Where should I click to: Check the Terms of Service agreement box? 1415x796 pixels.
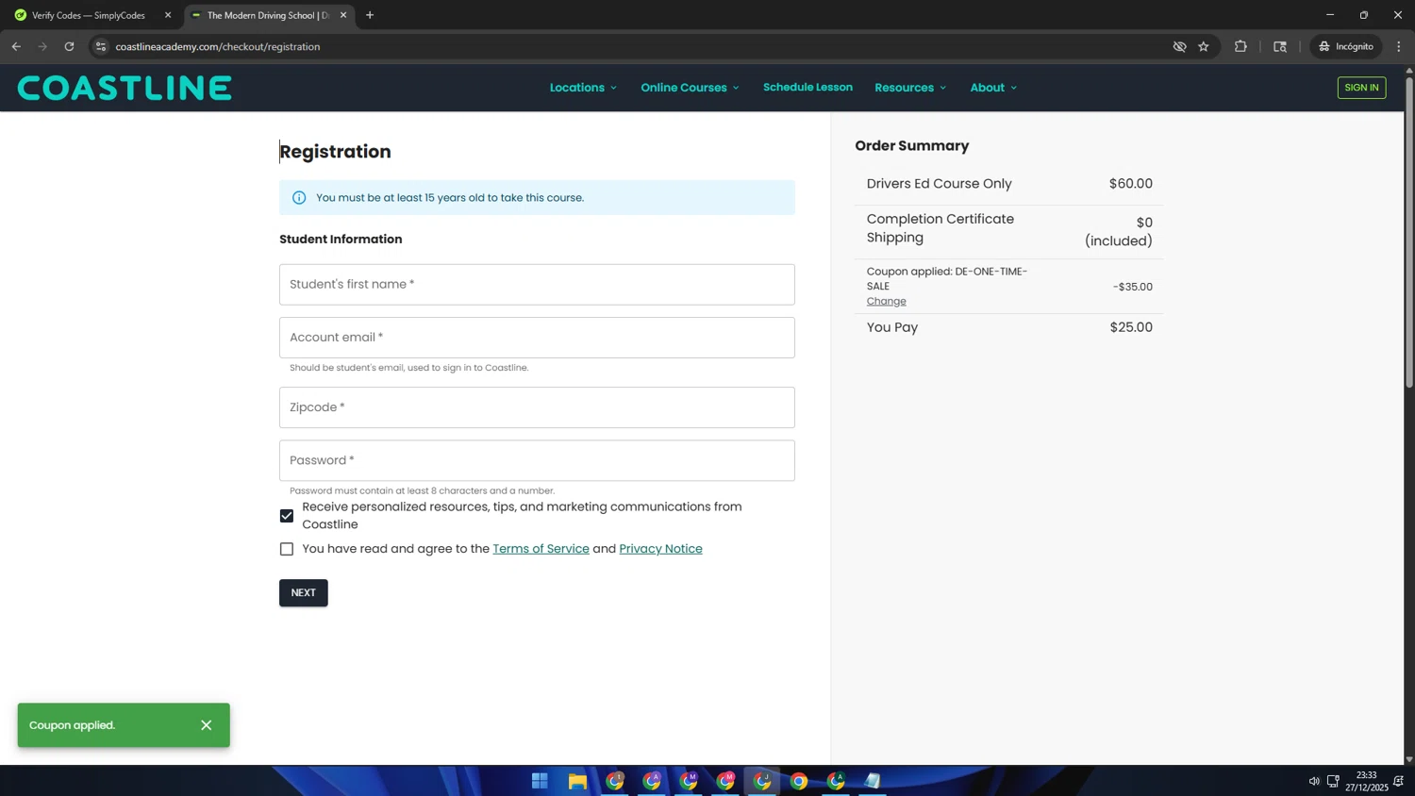[287, 549]
